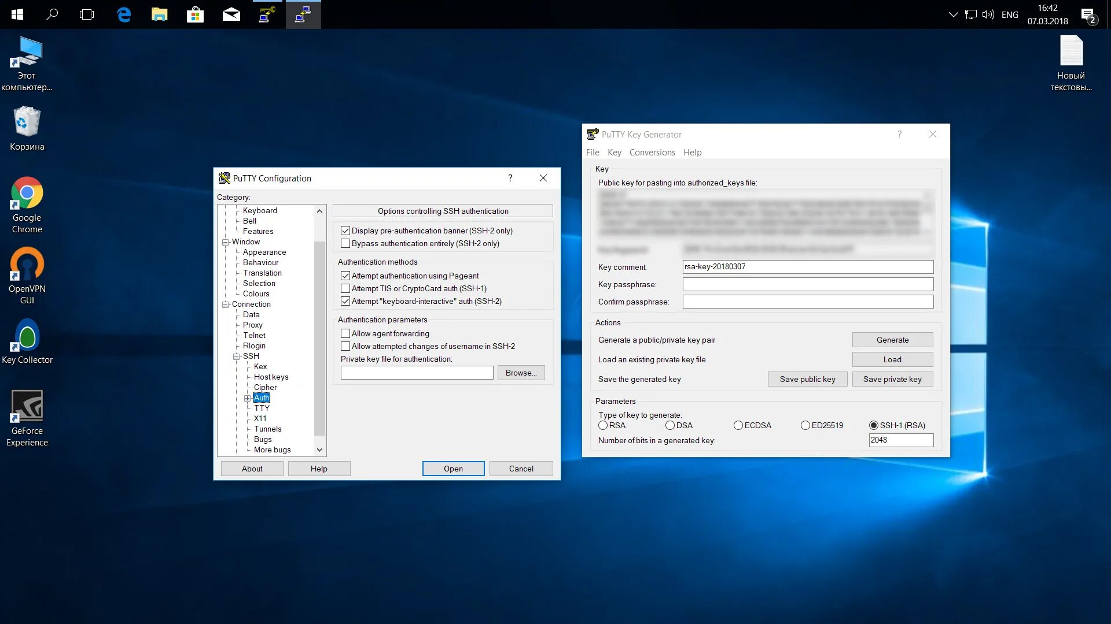Collapse the Window category node
1111x624 pixels.
click(225, 242)
